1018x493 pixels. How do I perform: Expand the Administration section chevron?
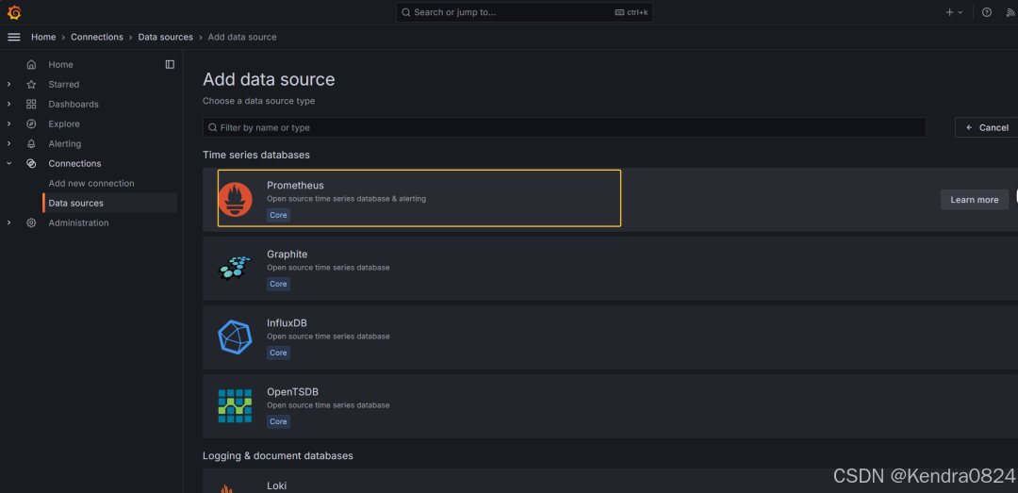pos(9,222)
